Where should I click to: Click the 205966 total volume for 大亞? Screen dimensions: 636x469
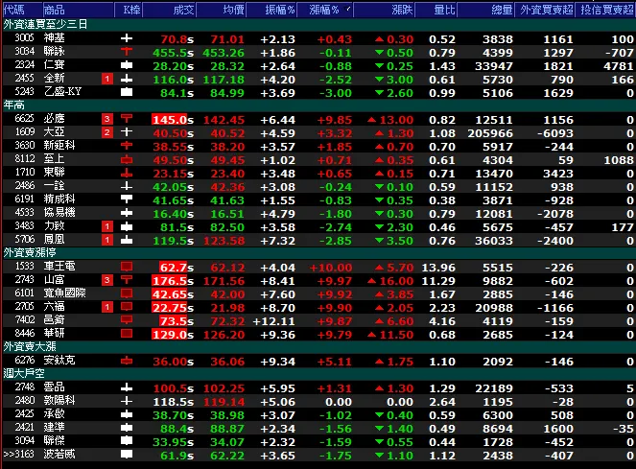point(490,133)
